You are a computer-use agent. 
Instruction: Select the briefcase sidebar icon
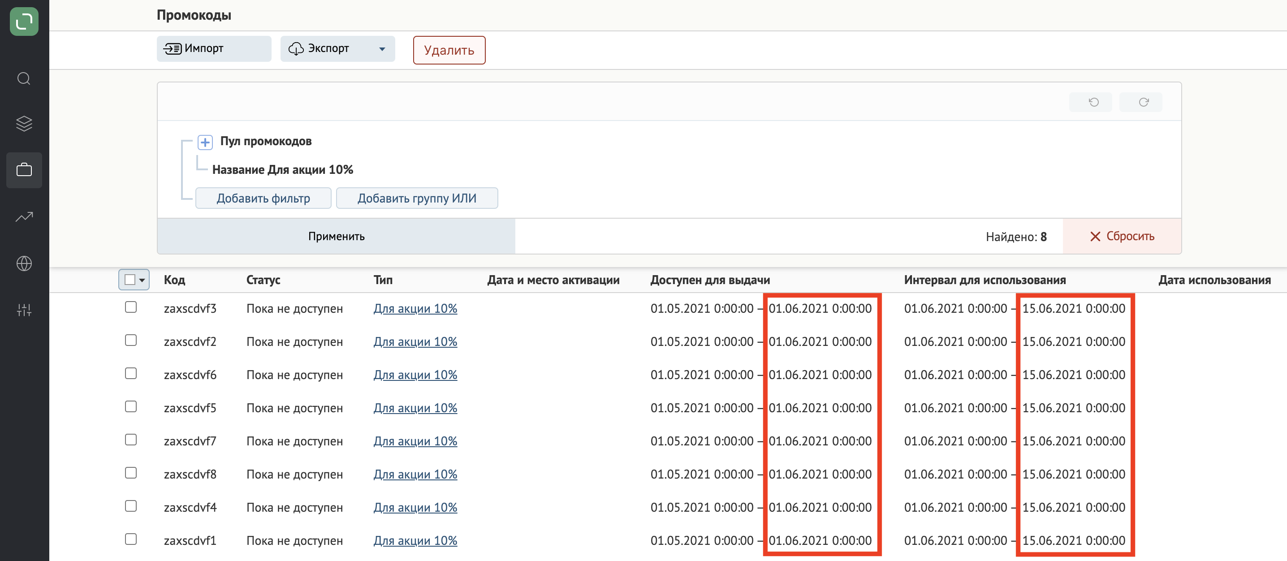[x=24, y=170]
